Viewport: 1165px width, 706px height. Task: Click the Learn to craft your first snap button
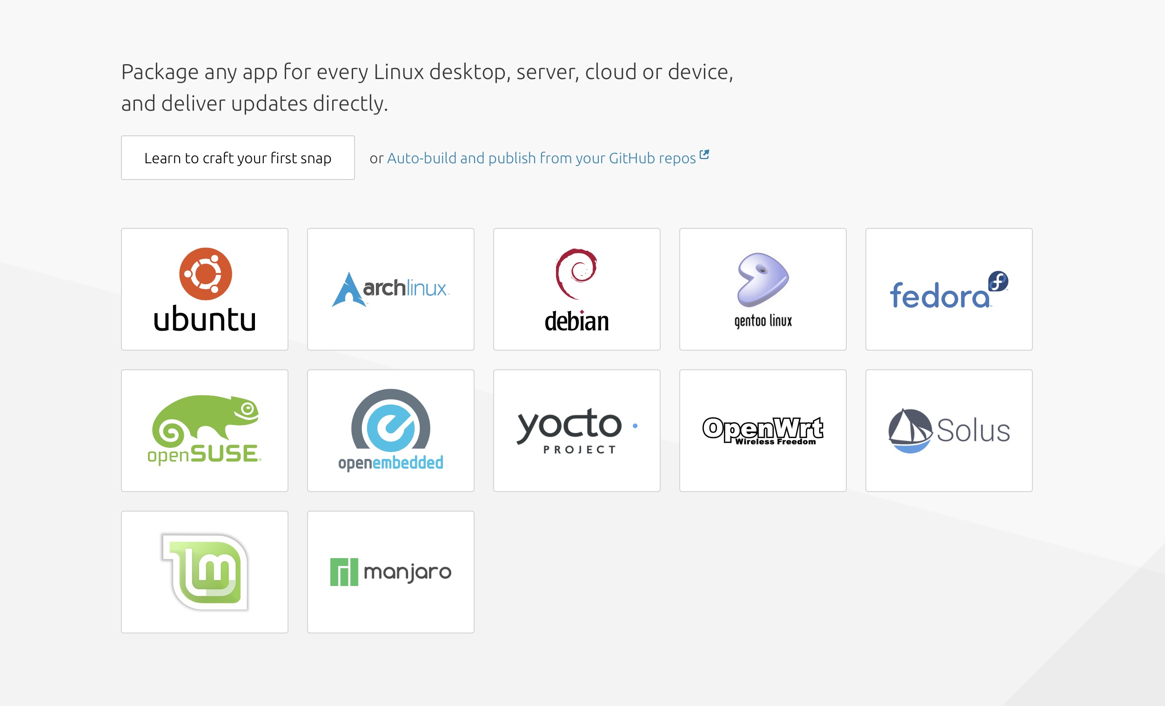tap(238, 157)
